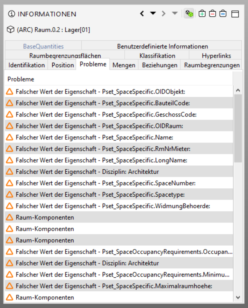Image resolution: width=248 pixels, height=308 pixels.
Task: Open the back history dropdown arrow
Action: (153, 13)
